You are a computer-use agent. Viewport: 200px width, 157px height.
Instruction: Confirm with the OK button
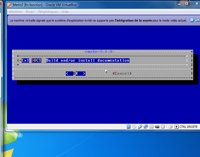click(76, 73)
